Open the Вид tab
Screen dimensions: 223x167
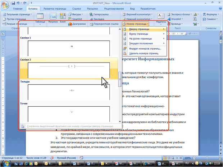click(132, 9)
